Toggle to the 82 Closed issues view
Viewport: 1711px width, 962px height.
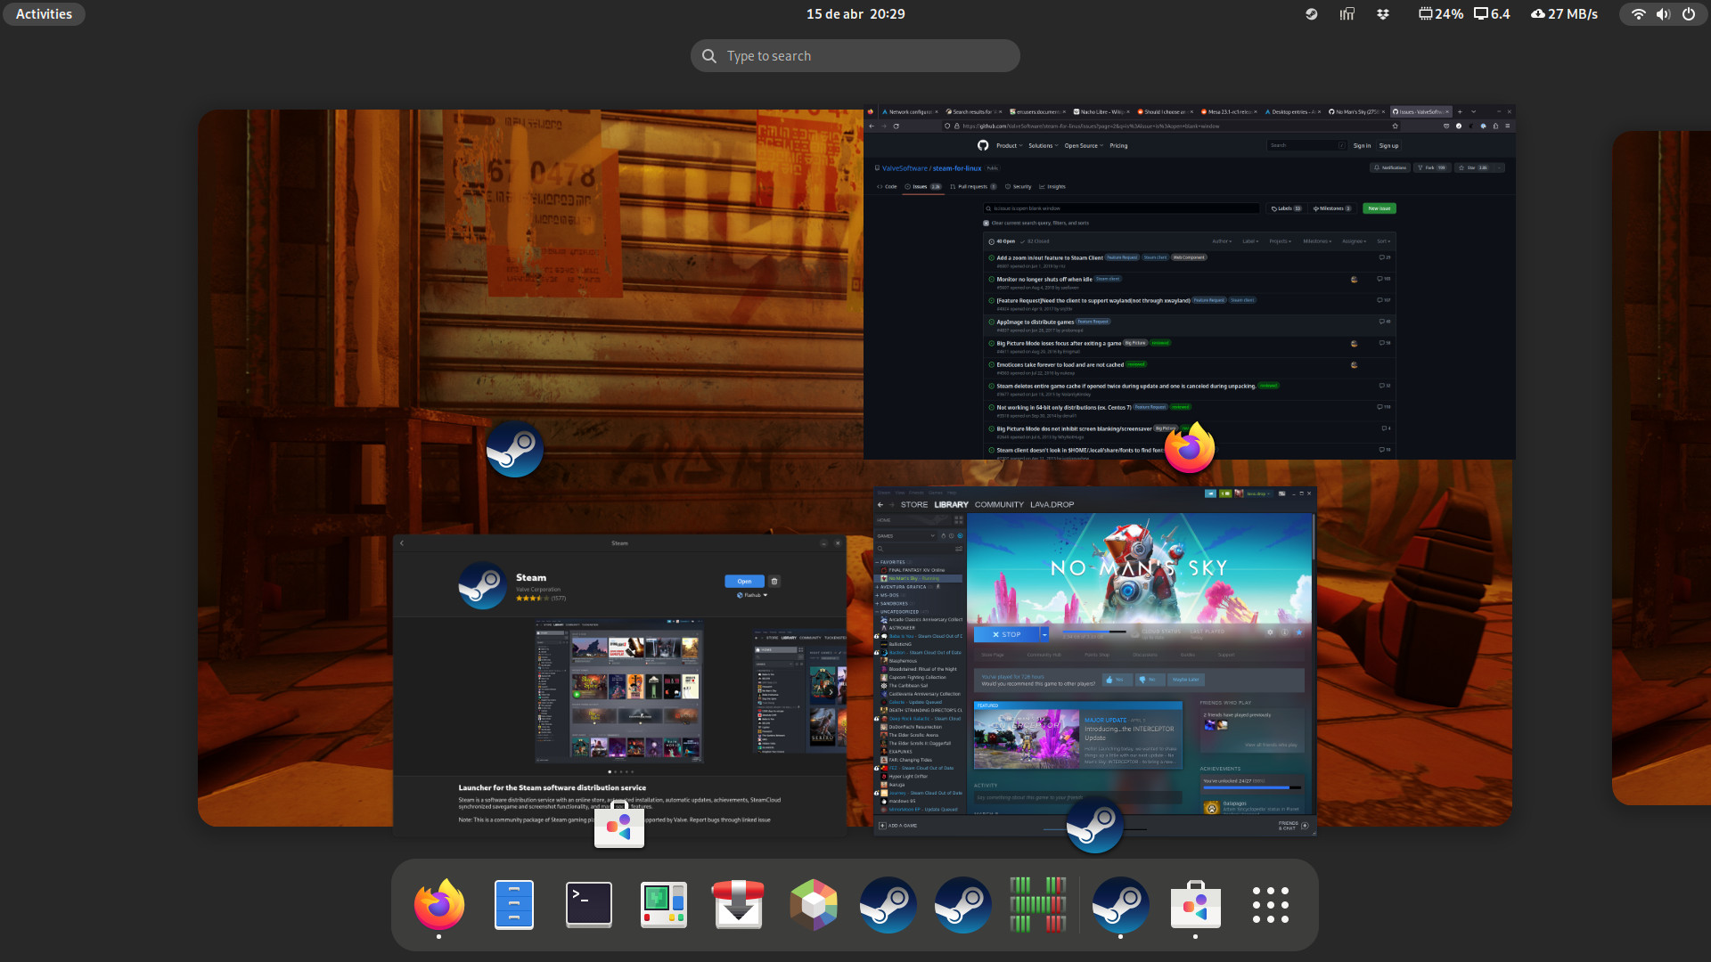[x=1039, y=241]
